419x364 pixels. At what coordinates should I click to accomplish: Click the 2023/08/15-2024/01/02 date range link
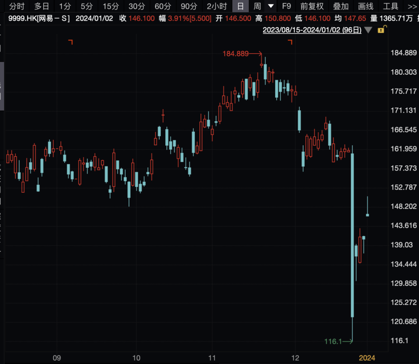click(x=312, y=30)
